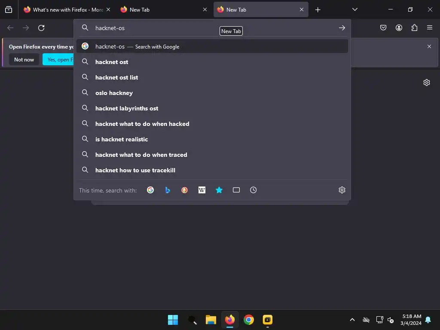Launch Google Chrome from taskbar
The height and width of the screenshot is (330, 440).
pyautogui.click(x=249, y=320)
